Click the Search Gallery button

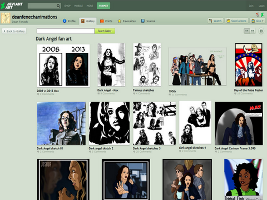click(105, 31)
